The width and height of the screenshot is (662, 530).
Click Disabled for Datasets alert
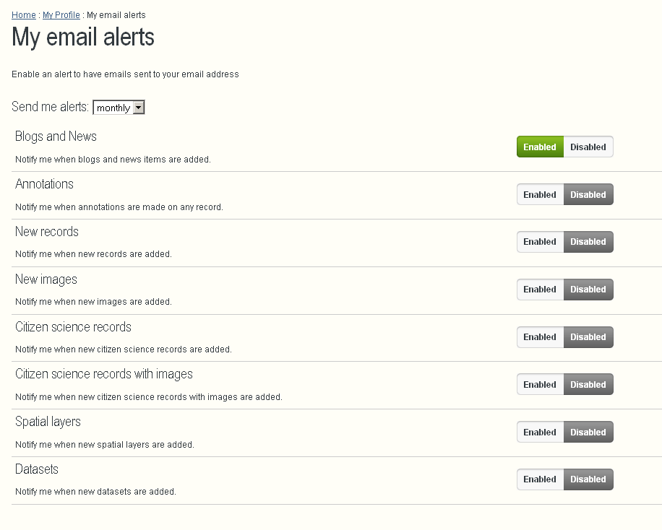point(588,479)
